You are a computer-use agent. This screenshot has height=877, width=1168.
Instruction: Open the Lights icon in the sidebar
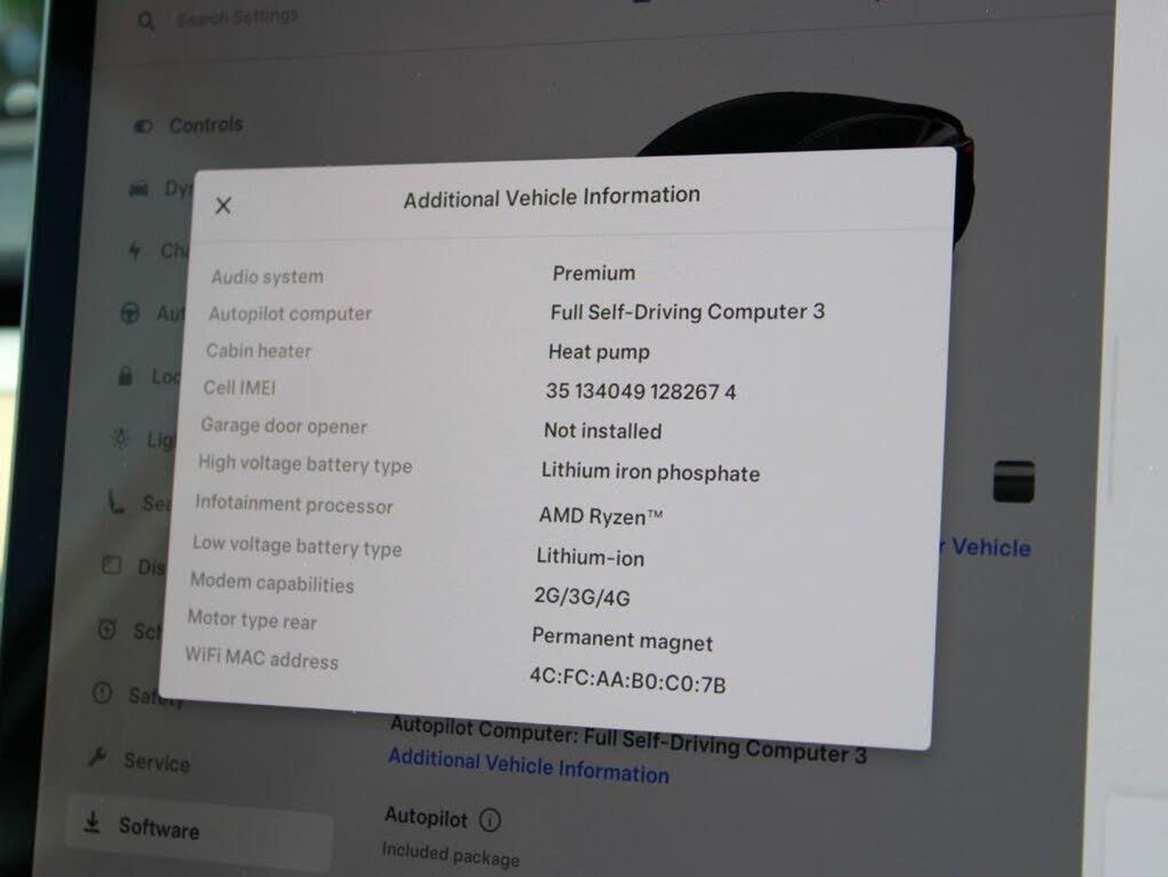pos(121,438)
